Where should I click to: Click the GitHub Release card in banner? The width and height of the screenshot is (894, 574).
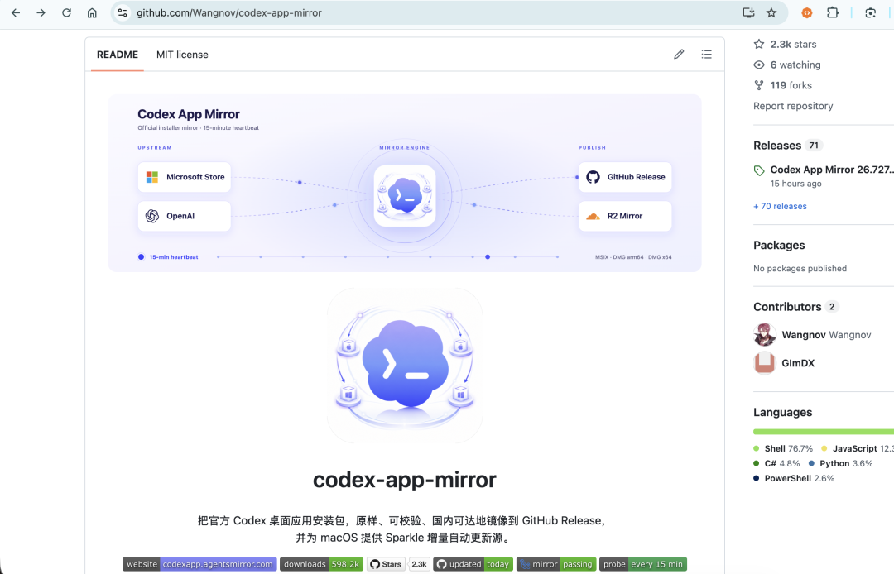625,177
